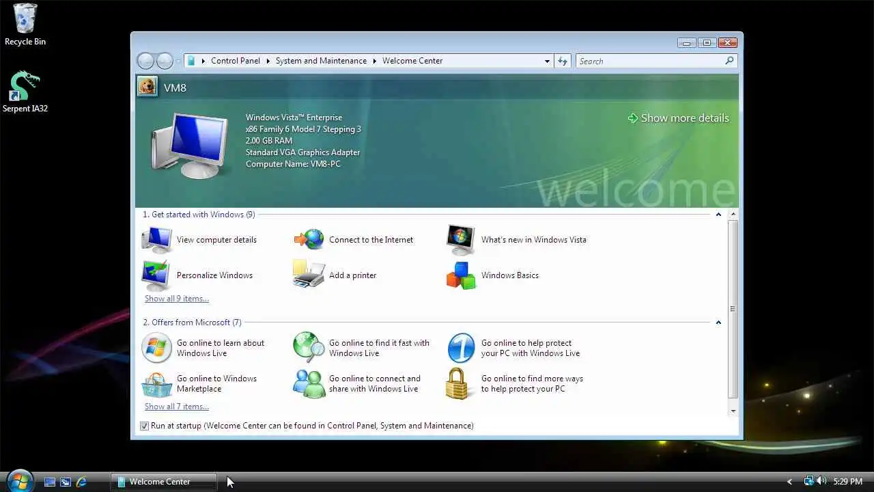
Task: Open What's new in Windows Vista icon
Action: click(461, 240)
